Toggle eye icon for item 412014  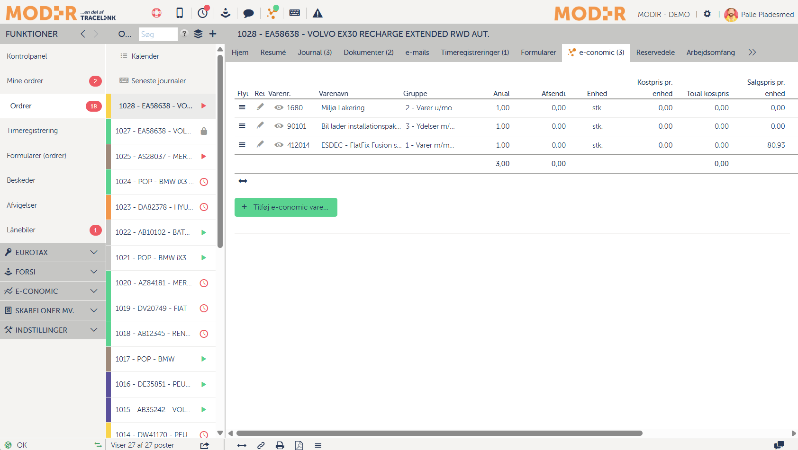279,145
